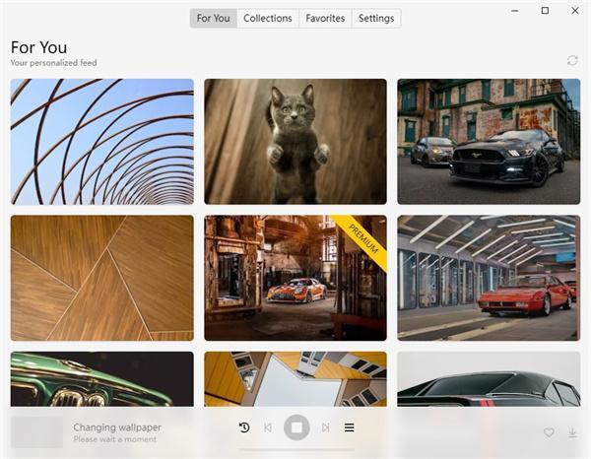591x459 pixels.
Task: Maximize the application window
Action: point(545,11)
